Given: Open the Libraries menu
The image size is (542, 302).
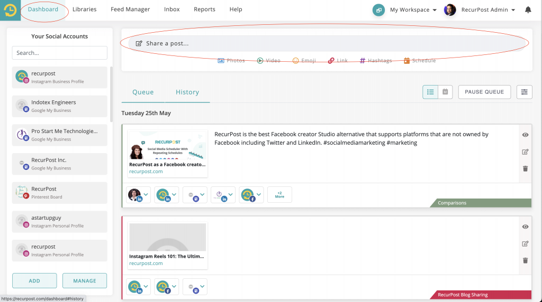Looking at the screenshot, I should [x=84, y=10].
